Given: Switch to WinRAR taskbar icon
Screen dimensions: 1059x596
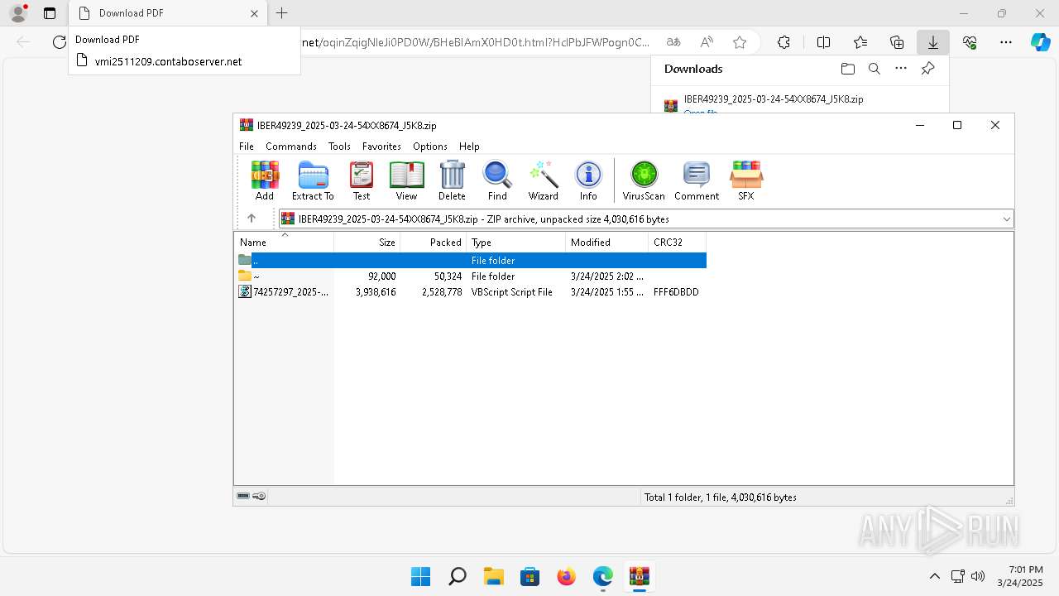Looking at the screenshot, I should point(639,576).
